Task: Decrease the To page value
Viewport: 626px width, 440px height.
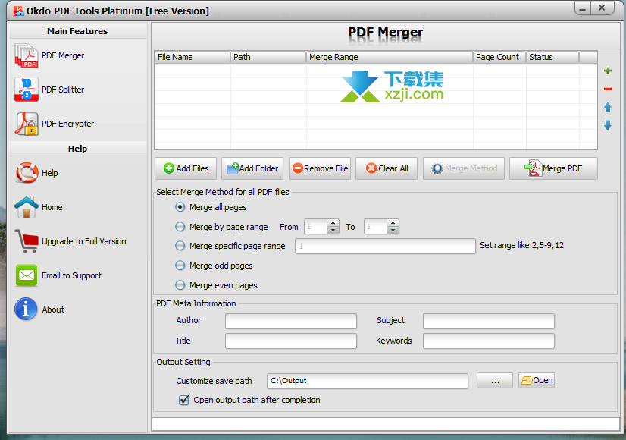Action: 393,230
